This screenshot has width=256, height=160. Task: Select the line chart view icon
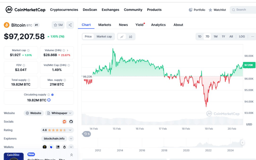tap(122, 37)
